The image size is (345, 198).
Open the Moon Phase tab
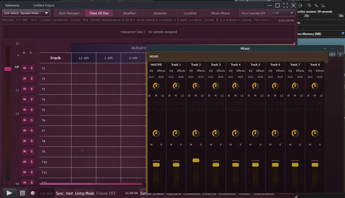point(220,13)
